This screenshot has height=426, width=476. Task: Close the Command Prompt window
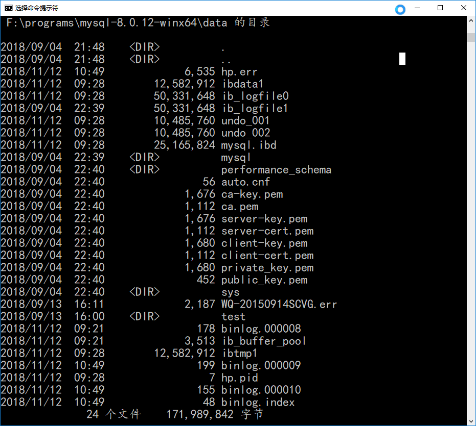point(464,8)
